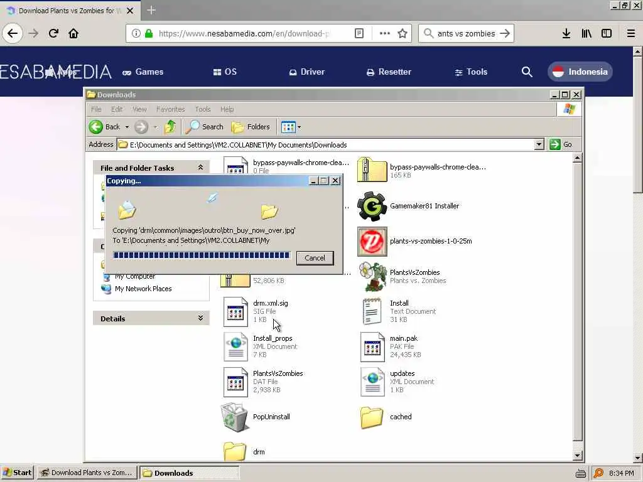View site information icon in URL bar
The image size is (643, 482).
pyautogui.click(x=136, y=33)
